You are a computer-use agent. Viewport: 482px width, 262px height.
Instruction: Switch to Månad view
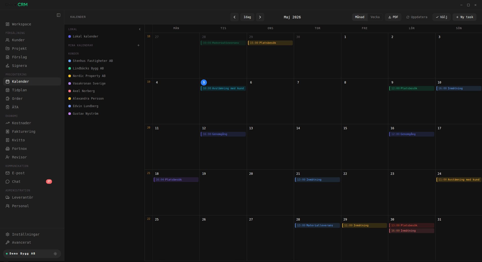tap(360, 17)
